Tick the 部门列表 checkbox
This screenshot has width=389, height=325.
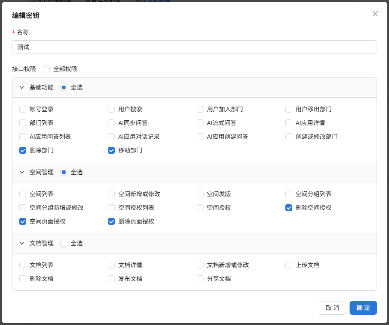tap(23, 123)
